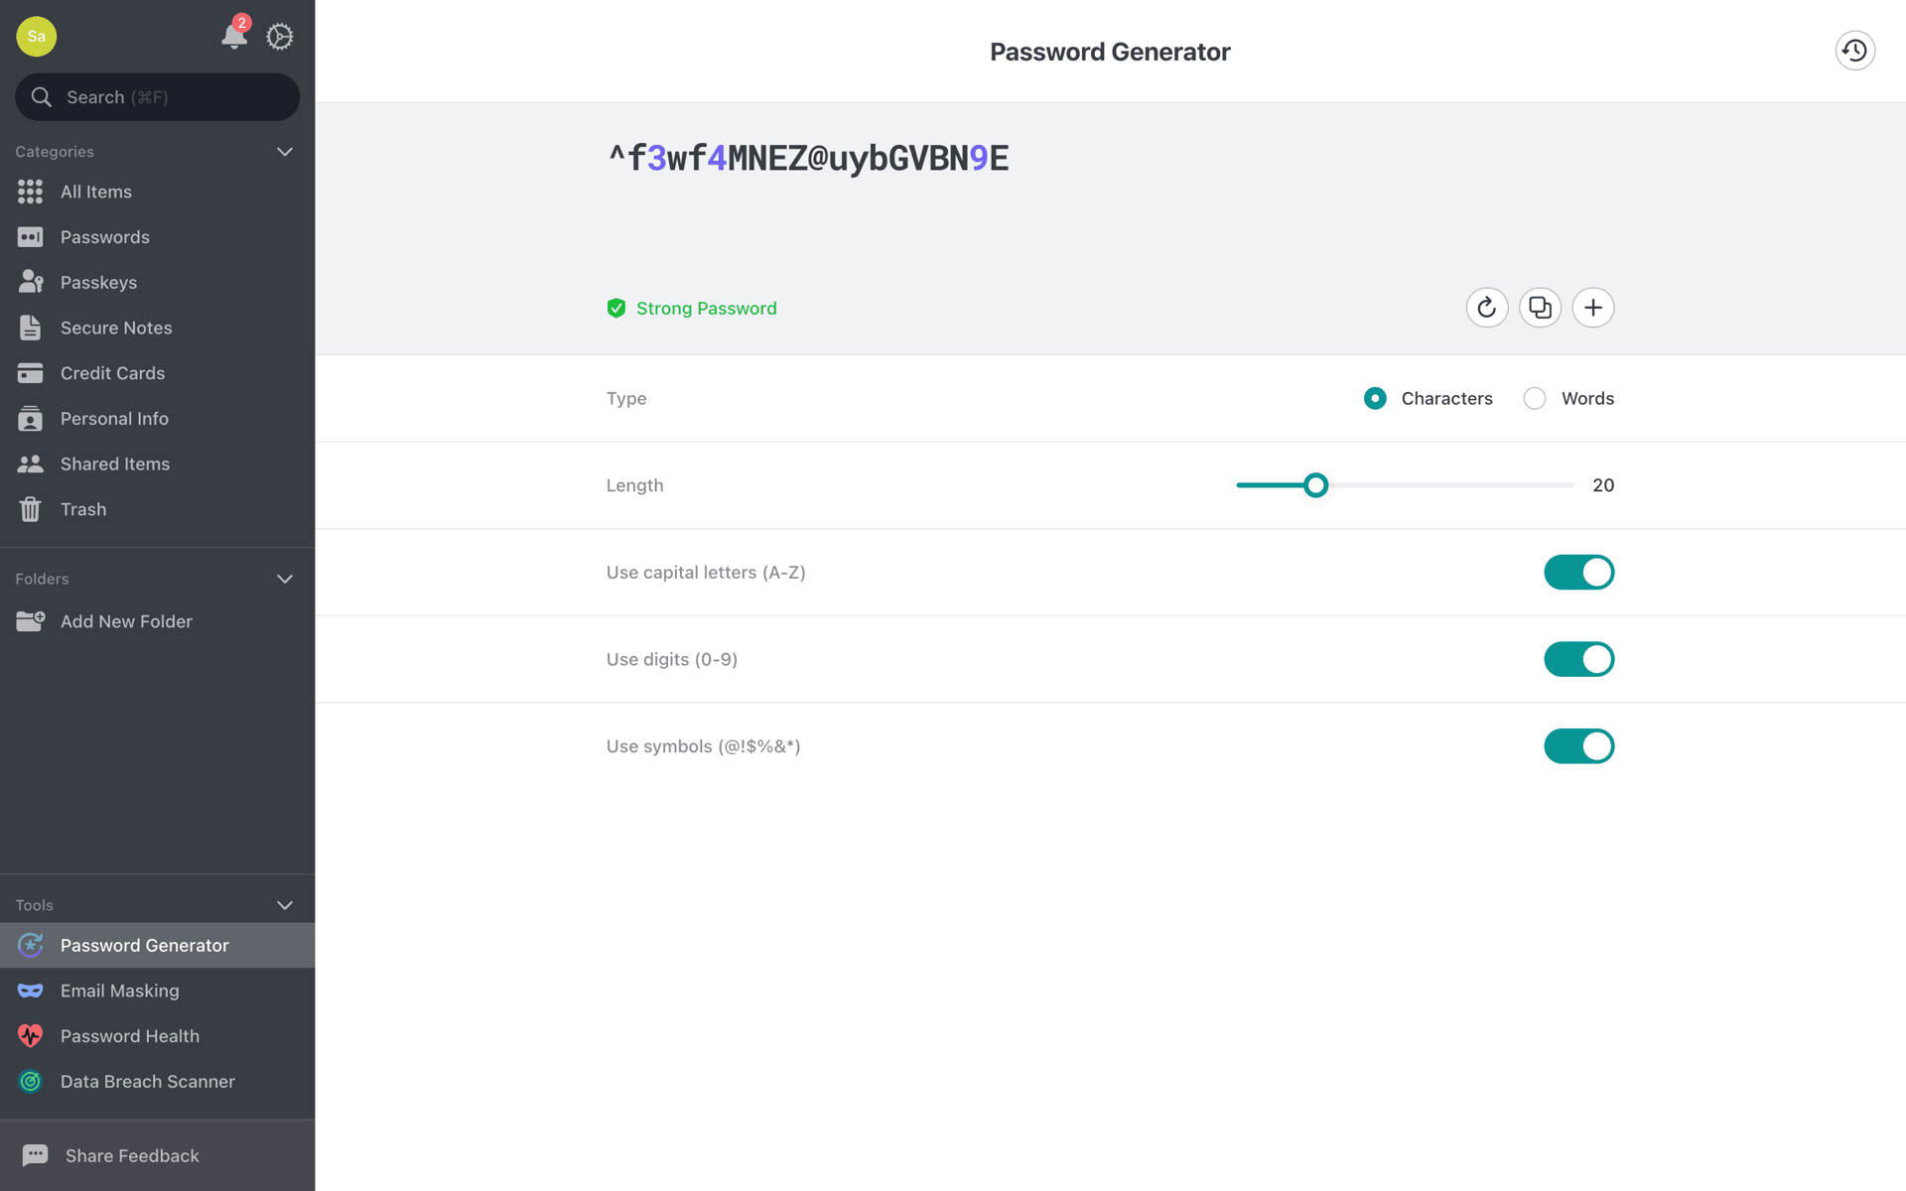Click the Password Health heart icon

pyautogui.click(x=30, y=1036)
